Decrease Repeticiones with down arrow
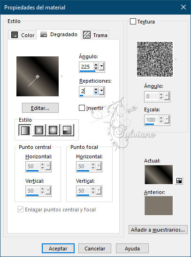Viewport: 191px width, 257px height. [96, 93]
